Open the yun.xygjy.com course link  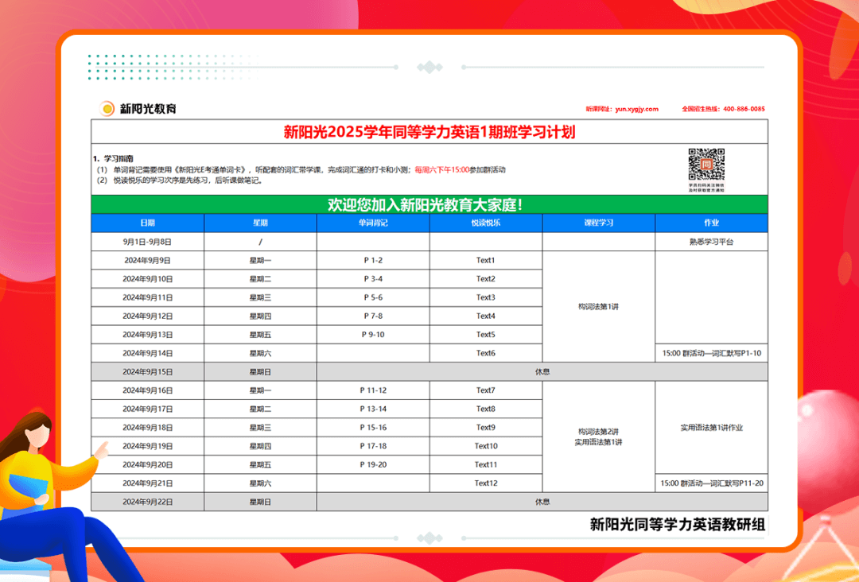(636, 109)
